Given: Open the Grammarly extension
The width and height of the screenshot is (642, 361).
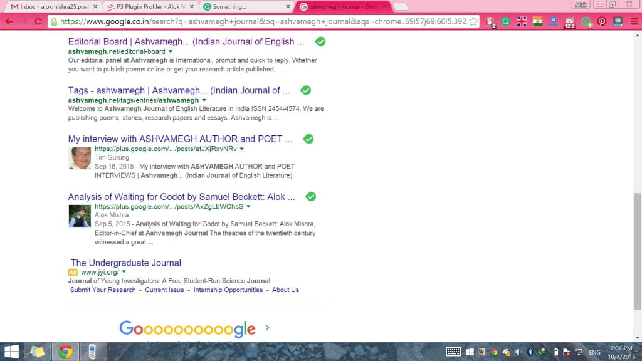Looking at the screenshot, I should (x=506, y=22).
